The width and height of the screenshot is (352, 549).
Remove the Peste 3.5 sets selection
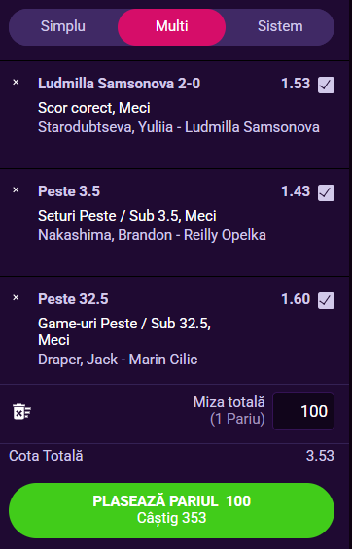click(x=16, y=190)
